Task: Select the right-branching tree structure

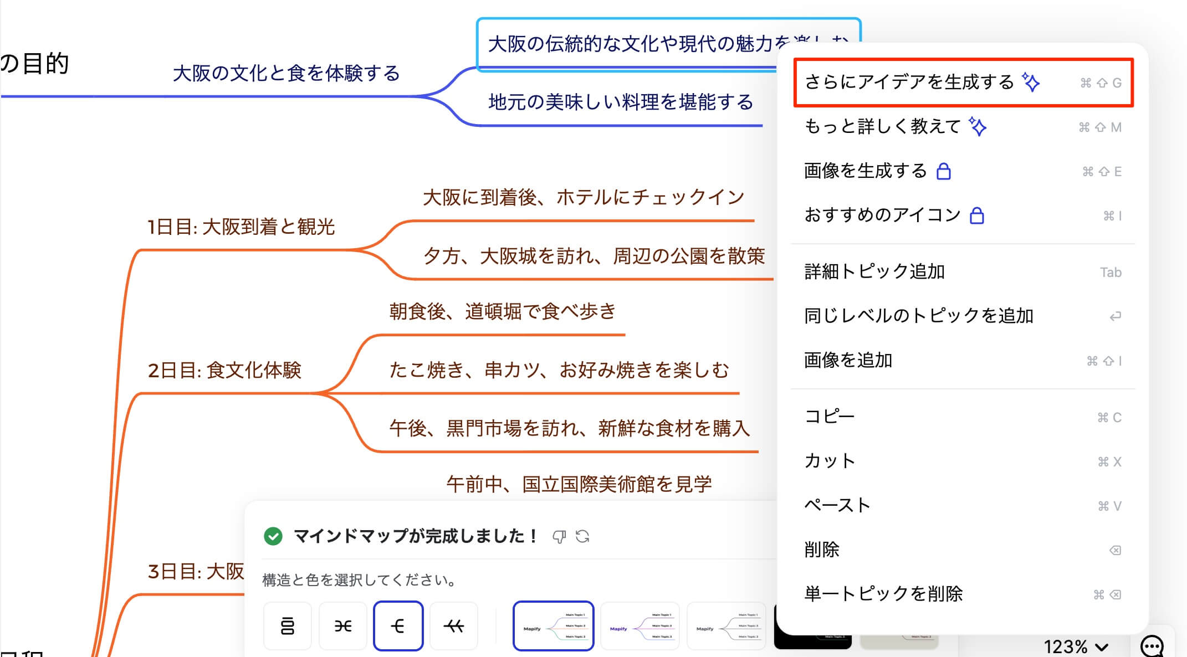Action: [398, 626]
